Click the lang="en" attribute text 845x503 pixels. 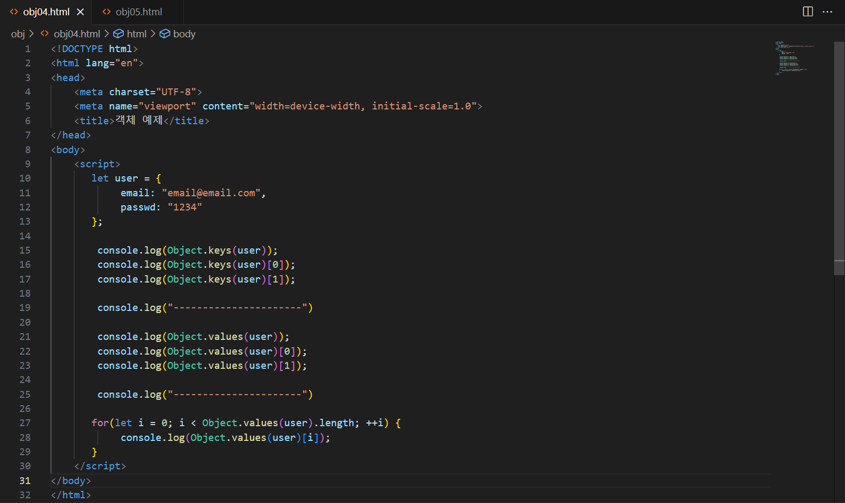tap(112, 63)
